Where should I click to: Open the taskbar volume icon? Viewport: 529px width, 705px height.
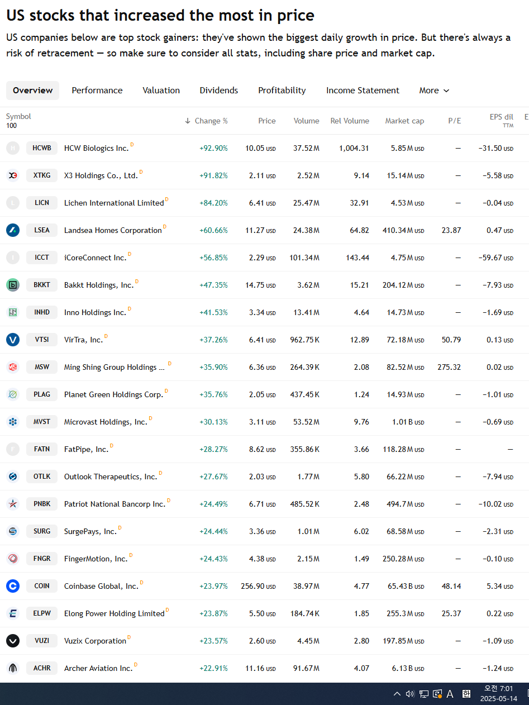410,694
